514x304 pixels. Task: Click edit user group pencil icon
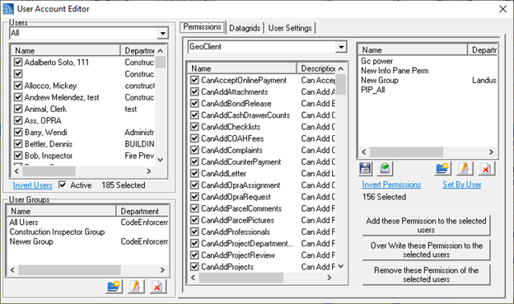[x=135, y=287]
